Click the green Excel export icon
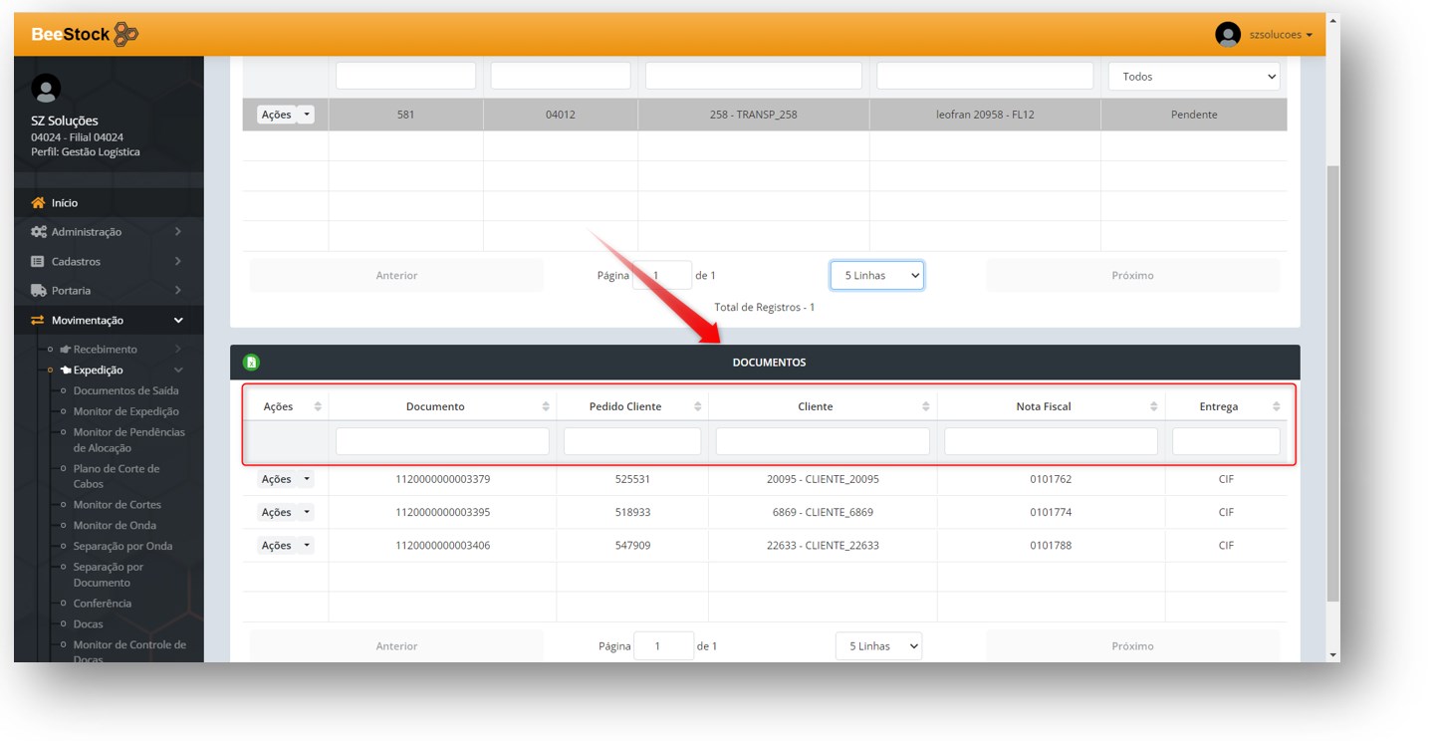This screenshot has height=741, width=1436. coord(252,363)
